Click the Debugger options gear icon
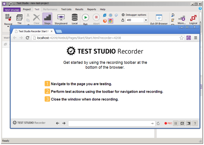 coord(123,15)
